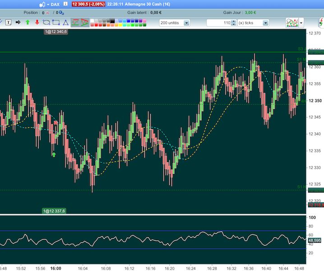Select the triangle drawing tool

click(x=66, y=23)
